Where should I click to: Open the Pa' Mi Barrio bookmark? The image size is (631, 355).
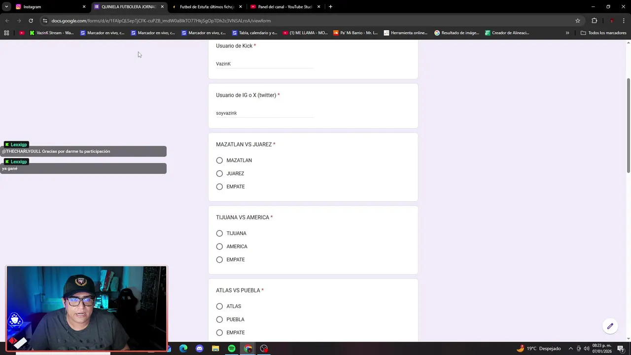tap(355, 33)
